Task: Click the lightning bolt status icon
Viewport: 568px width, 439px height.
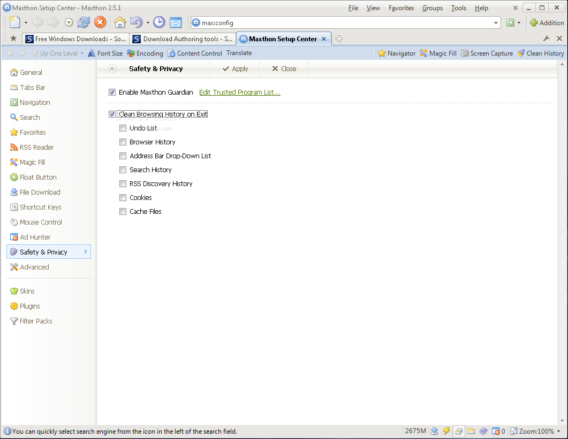Action: [x=446, y=431]
